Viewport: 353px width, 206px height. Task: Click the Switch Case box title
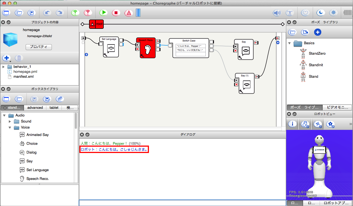click(189, 41)
